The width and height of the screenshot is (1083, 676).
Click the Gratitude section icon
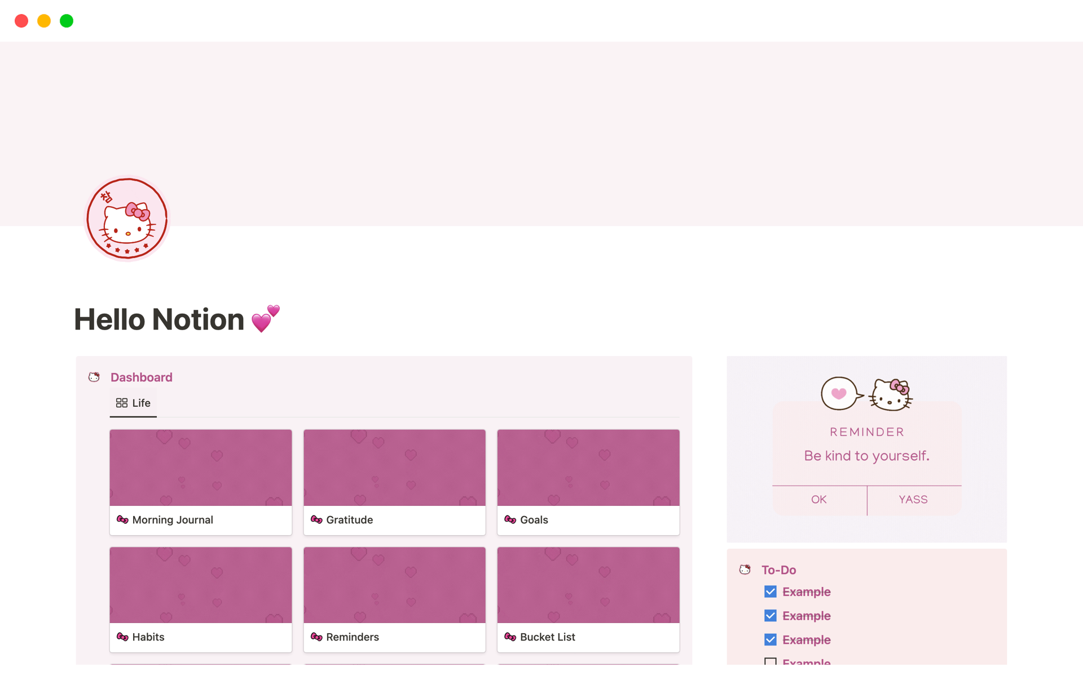coord(316,519)
